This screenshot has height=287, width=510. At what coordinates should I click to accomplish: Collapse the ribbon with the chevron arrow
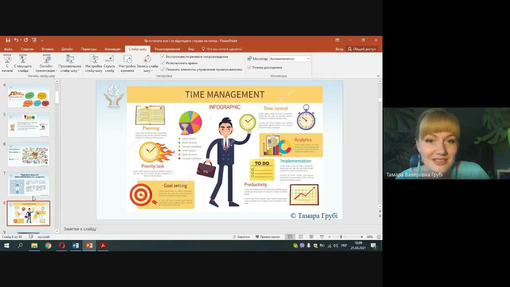point(378,76)
